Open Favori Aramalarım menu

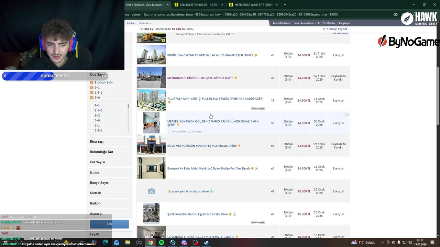pos(304,23)
